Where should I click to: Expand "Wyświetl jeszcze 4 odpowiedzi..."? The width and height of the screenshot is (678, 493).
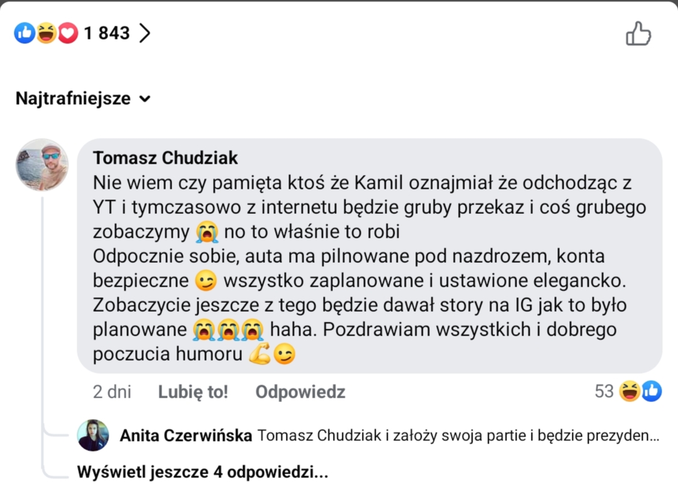(202, 472)
